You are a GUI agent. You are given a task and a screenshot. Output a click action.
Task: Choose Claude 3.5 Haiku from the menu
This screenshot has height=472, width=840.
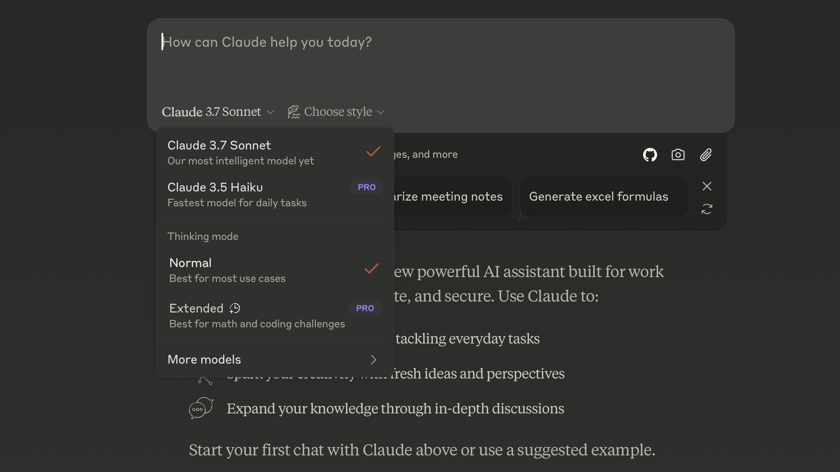pos(237,194)
